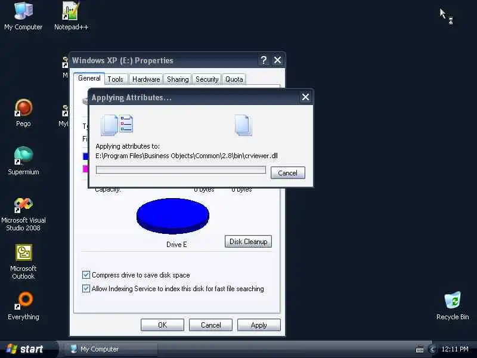
Task: Open the Recycle Bin icon
Action: 453,305
